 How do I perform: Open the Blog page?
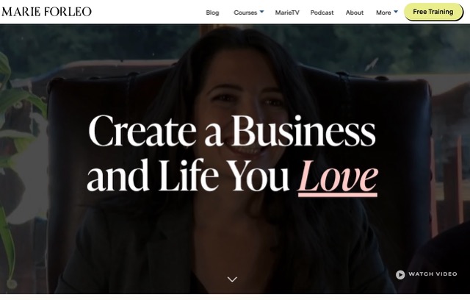pos(212,12)
